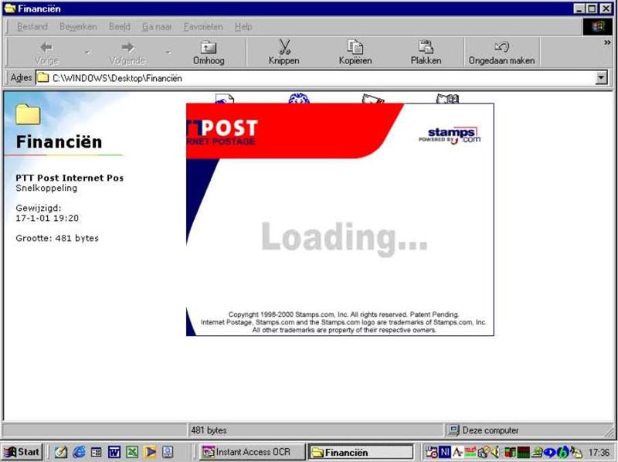Viewport: 618px width, 462px height.
Task: Open the Beeld menu
Action: 120,27
